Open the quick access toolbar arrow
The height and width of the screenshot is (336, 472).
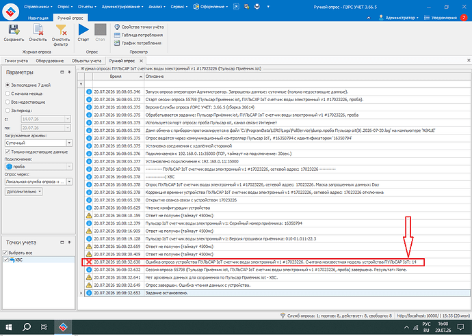pos(268,7)
